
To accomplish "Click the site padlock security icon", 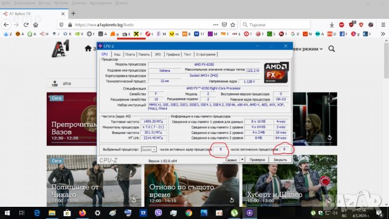I will 70,25.
